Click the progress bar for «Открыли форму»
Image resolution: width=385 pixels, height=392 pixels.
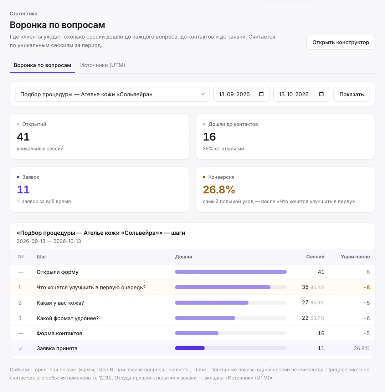231,272
